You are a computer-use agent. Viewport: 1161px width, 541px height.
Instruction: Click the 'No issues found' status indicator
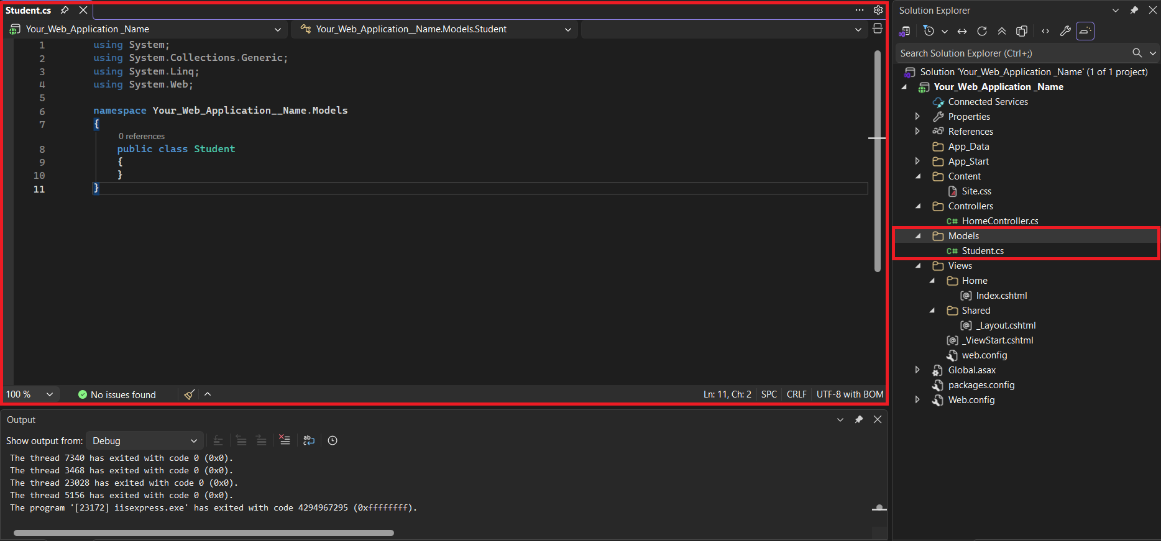tap(117, 395)
